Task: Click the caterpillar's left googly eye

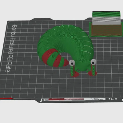Action: point(72,63)
